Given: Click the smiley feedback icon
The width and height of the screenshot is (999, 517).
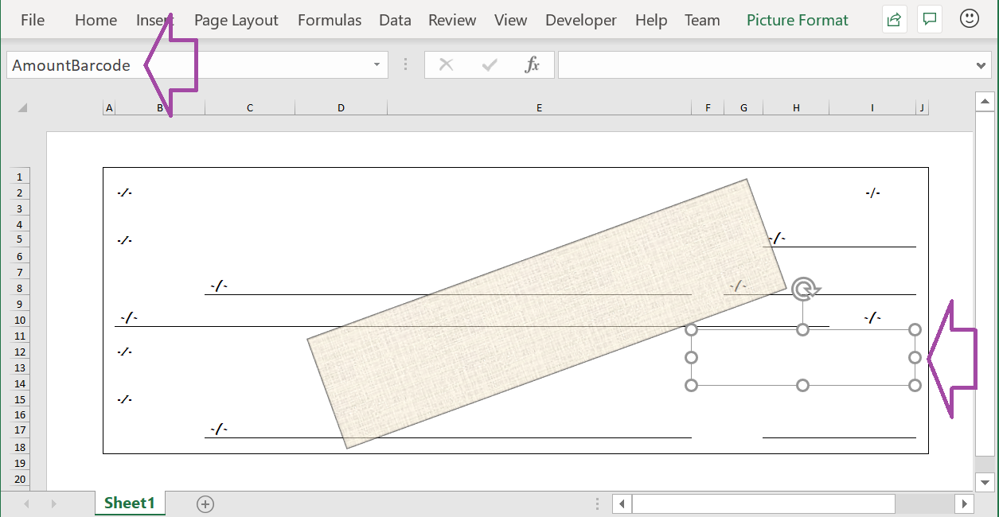Looking at the screenshot, I should pyautogui.click(x=969, y=19).
